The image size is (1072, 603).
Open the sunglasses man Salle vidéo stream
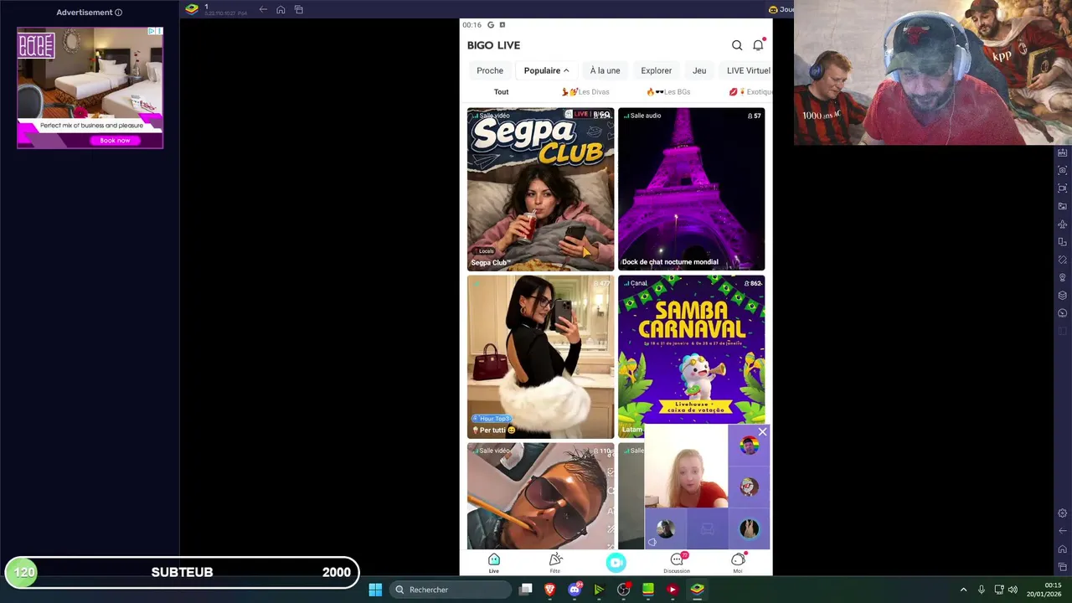click(x=540, y=496)
